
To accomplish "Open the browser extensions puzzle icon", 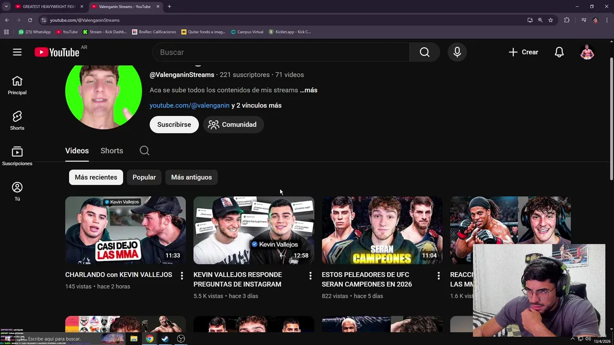I will pos(567,20).
